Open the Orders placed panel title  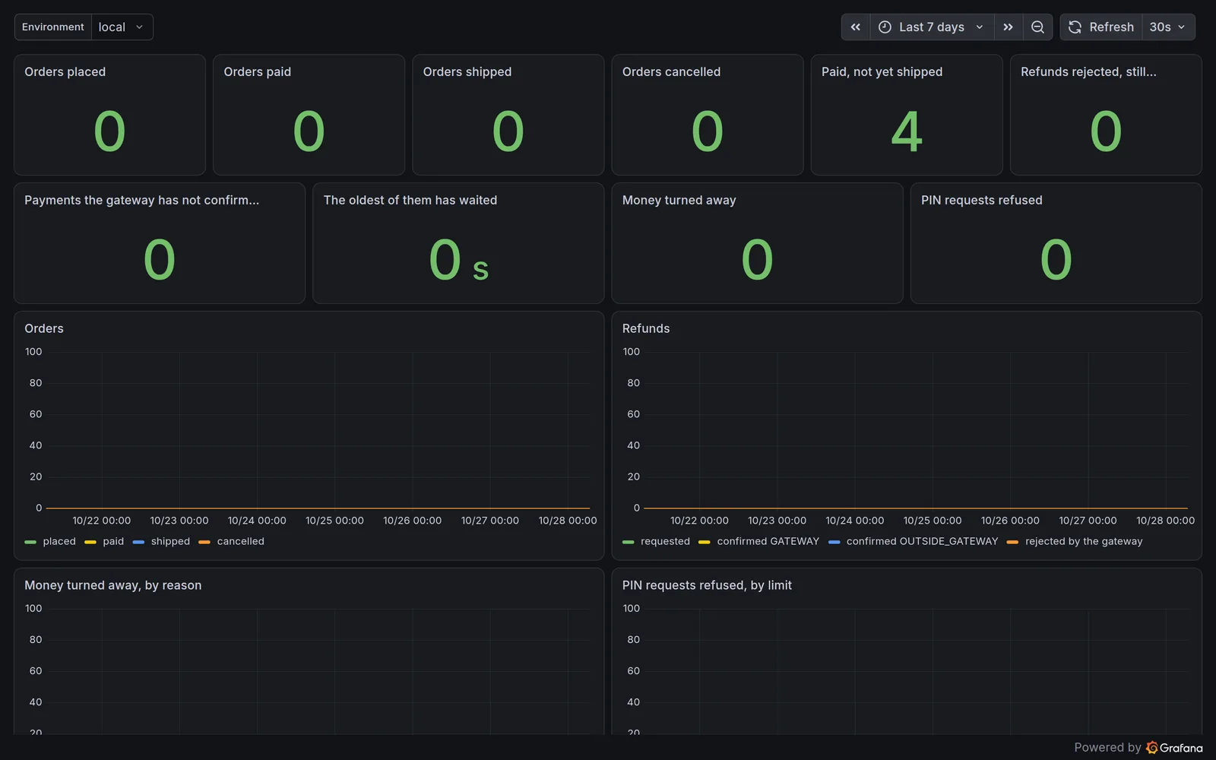pos(65,72)
